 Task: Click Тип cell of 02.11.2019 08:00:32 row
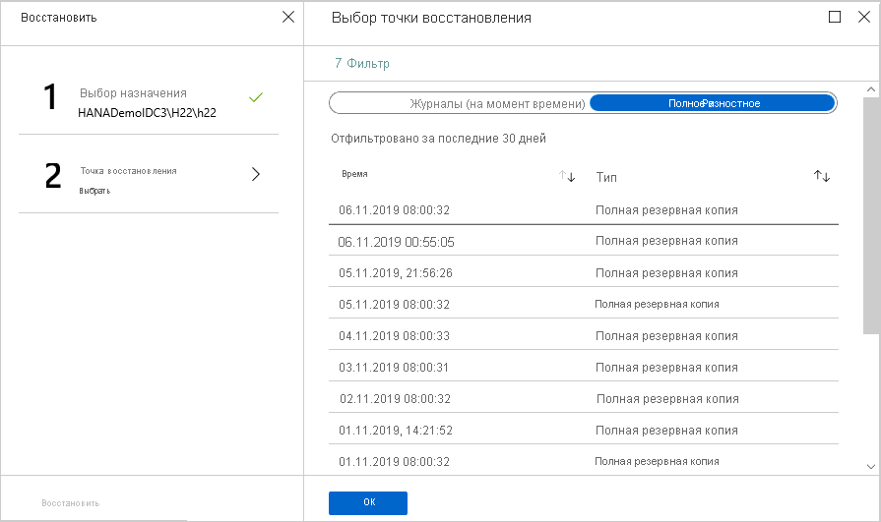click(667, 398)
